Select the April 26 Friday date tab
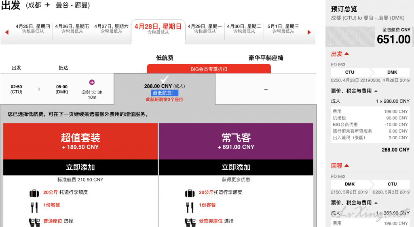Image resolution: width=414 pixels, height=227 pixels. point(72,29)
